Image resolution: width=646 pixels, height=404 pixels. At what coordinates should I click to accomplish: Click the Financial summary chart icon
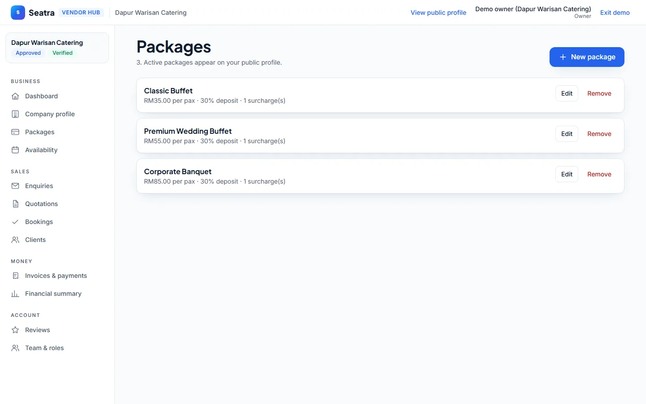tap(15, 294)
